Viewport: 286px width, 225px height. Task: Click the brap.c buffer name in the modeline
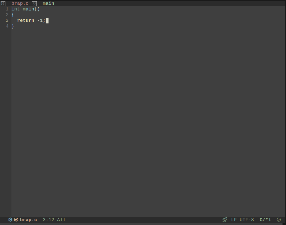point(29,220)
